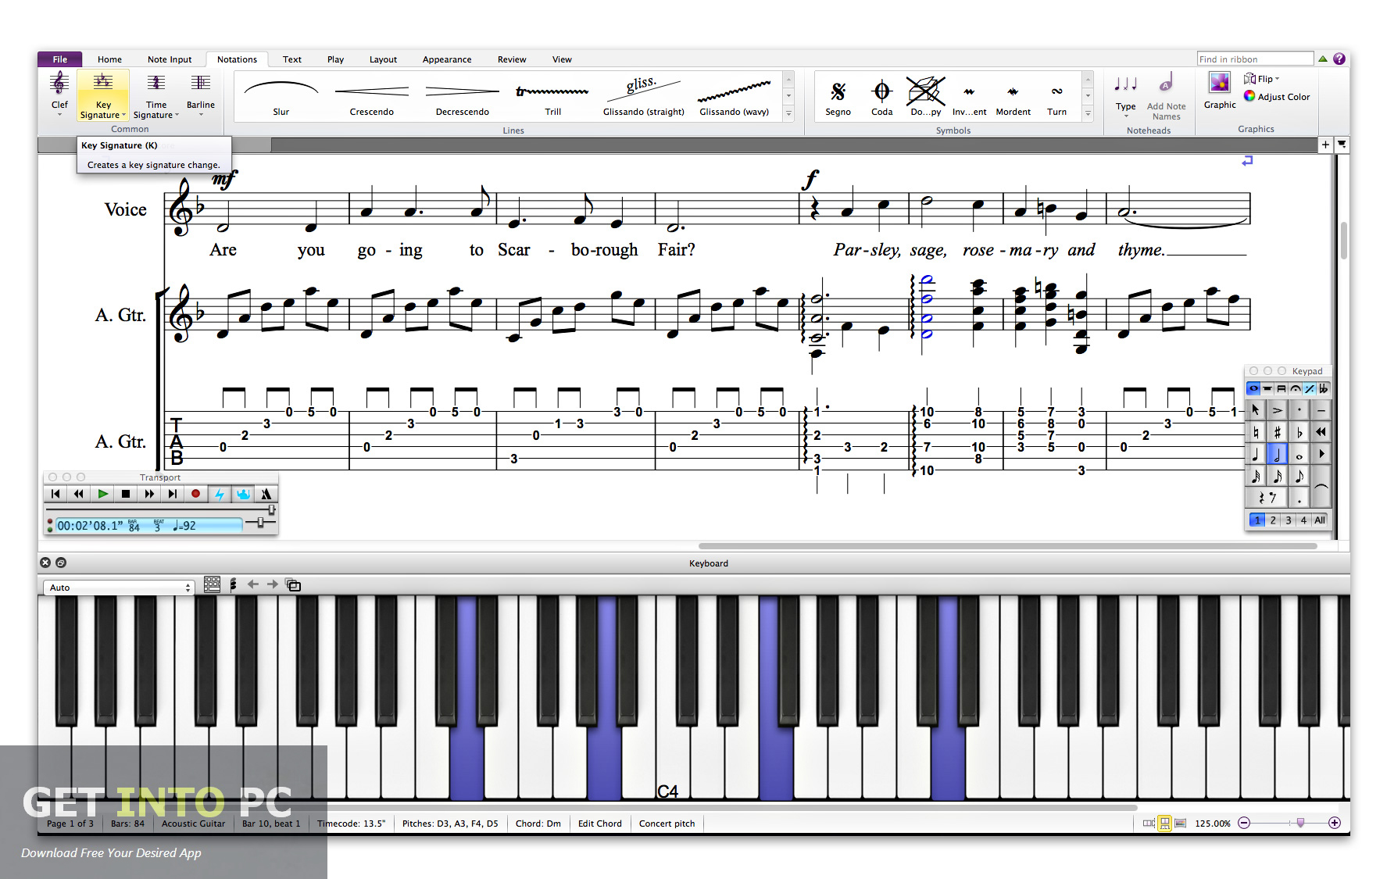
Task: Add a new document tab with plus
Action: coord(1325,145)
